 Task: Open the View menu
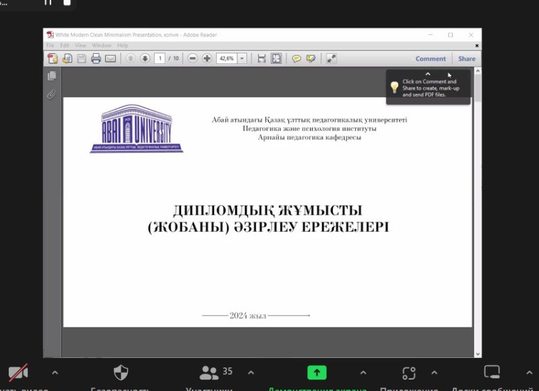pos(80,45)
